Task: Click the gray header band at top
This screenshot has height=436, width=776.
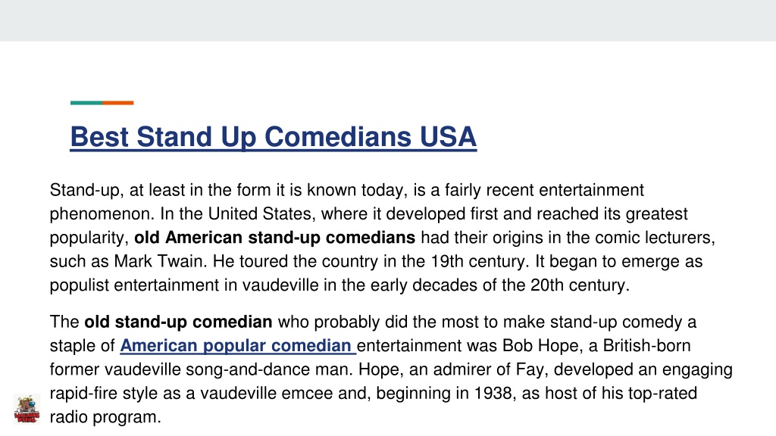Action: (388, 20)
